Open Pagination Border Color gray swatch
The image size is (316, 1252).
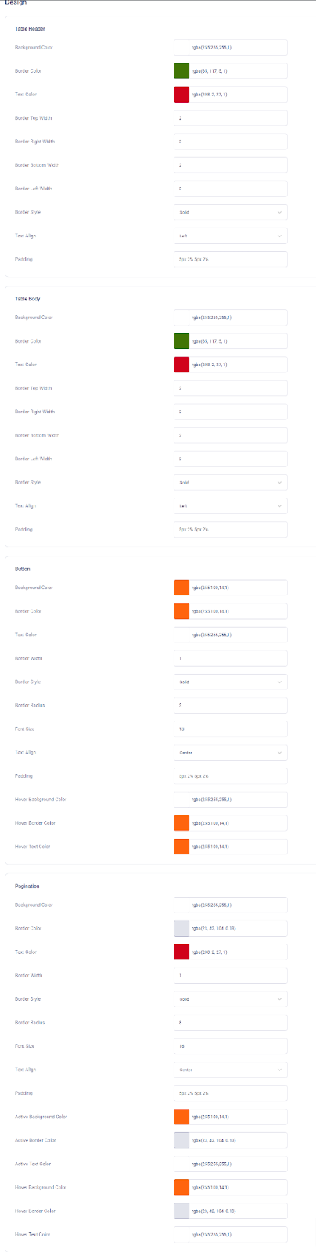click(181, 929)
